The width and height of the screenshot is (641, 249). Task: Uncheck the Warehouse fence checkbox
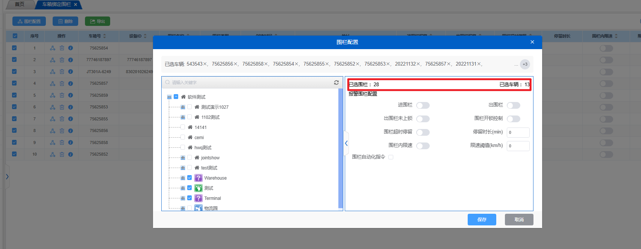tap(189, 178)
